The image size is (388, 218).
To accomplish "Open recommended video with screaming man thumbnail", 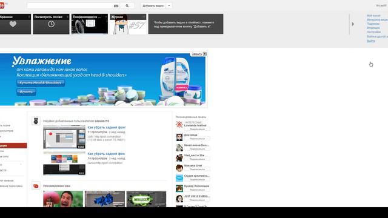I will [63, 199].
